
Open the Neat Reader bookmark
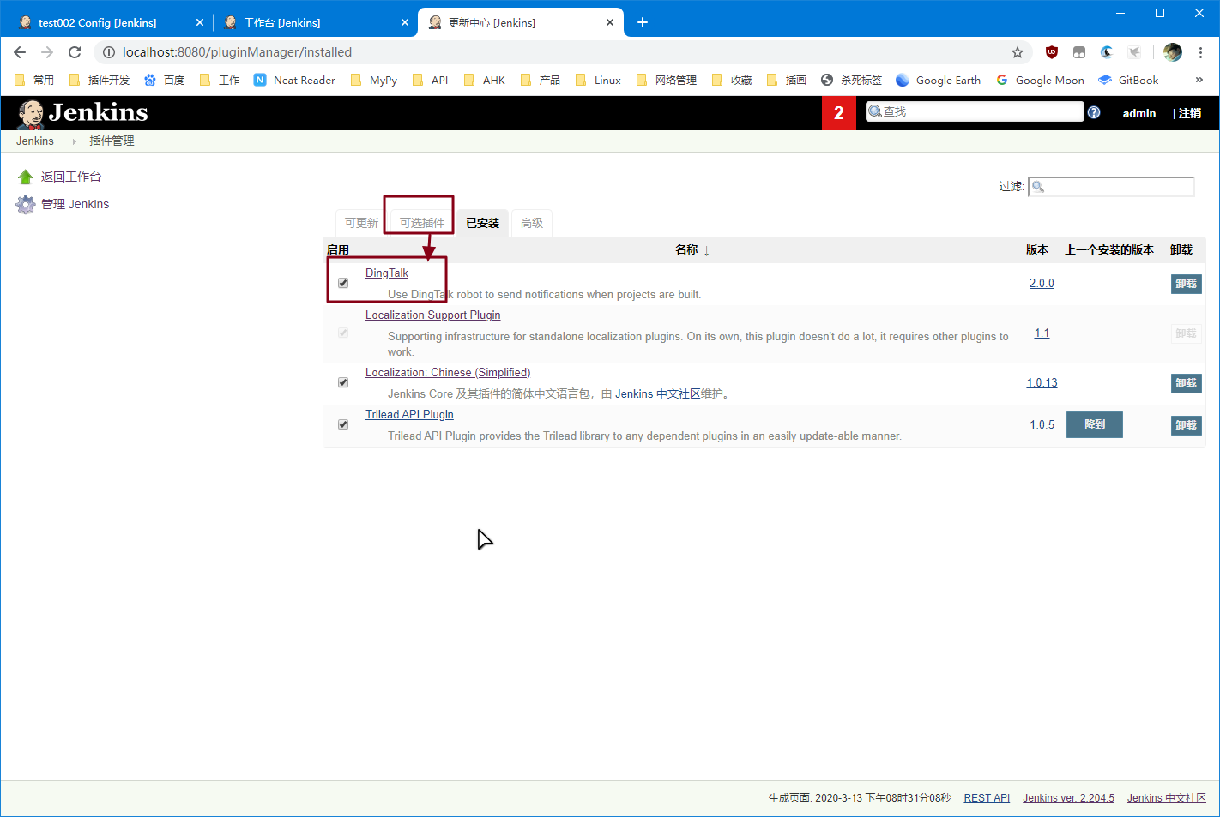(294, 80)
